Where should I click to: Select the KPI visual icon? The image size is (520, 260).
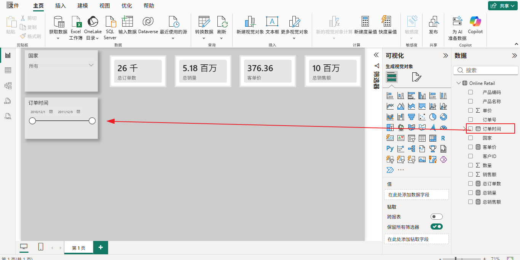click(x=400, y=138)
